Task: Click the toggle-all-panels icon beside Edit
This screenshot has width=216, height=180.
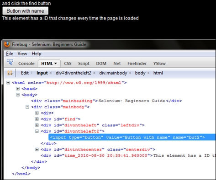Action: (10, 73)
